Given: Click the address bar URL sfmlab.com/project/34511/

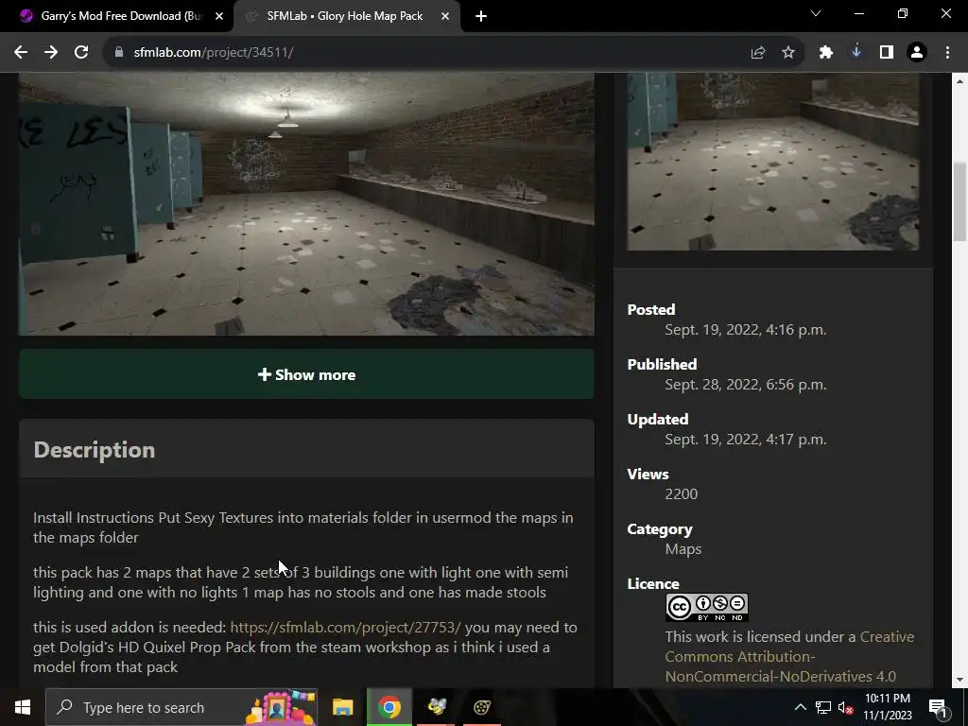Looking at the screenshot, I should point(213,53).
